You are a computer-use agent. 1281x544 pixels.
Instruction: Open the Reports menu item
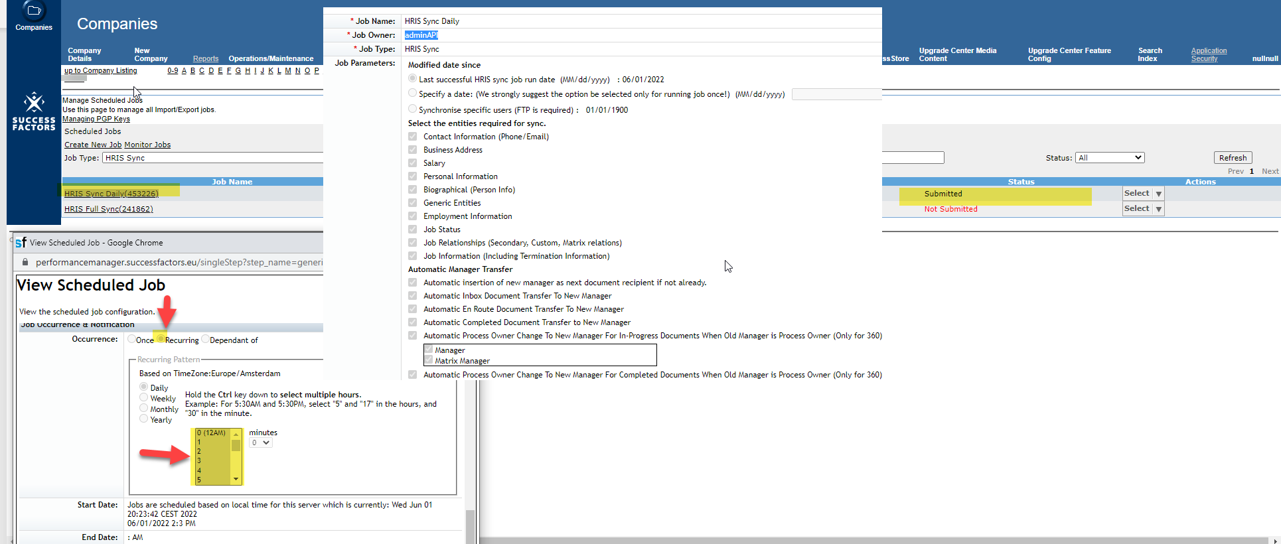click(206, 58)
